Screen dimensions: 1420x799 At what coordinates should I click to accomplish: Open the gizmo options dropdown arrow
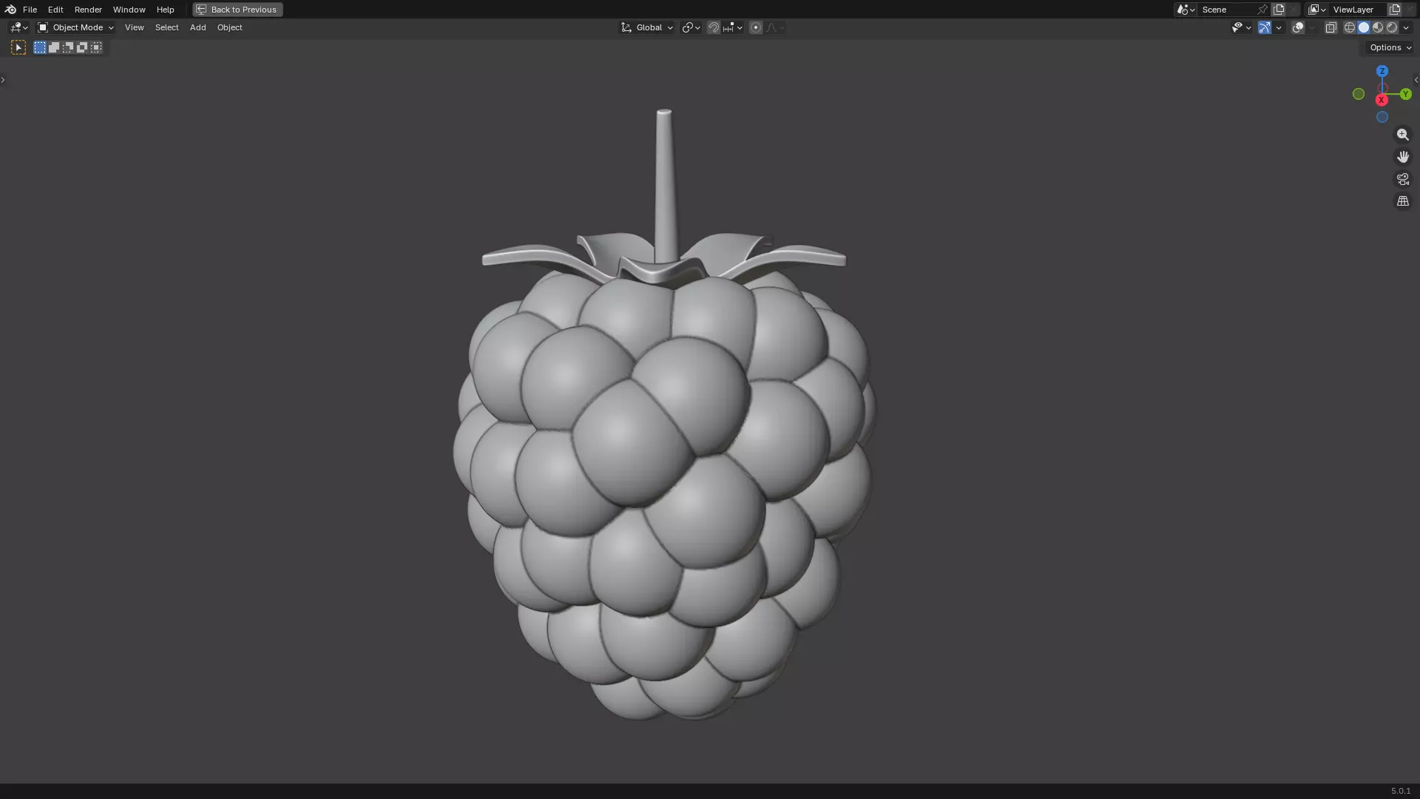(1279, 27)
